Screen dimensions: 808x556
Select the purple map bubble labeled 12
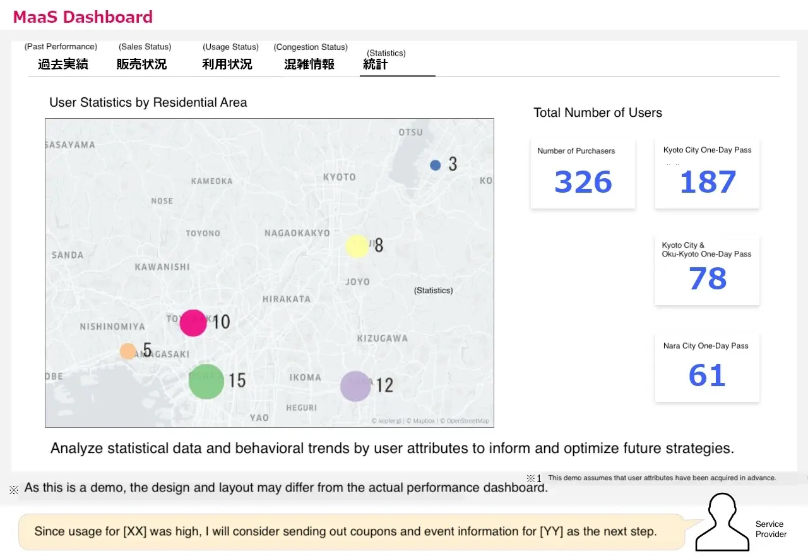(355, 386)
